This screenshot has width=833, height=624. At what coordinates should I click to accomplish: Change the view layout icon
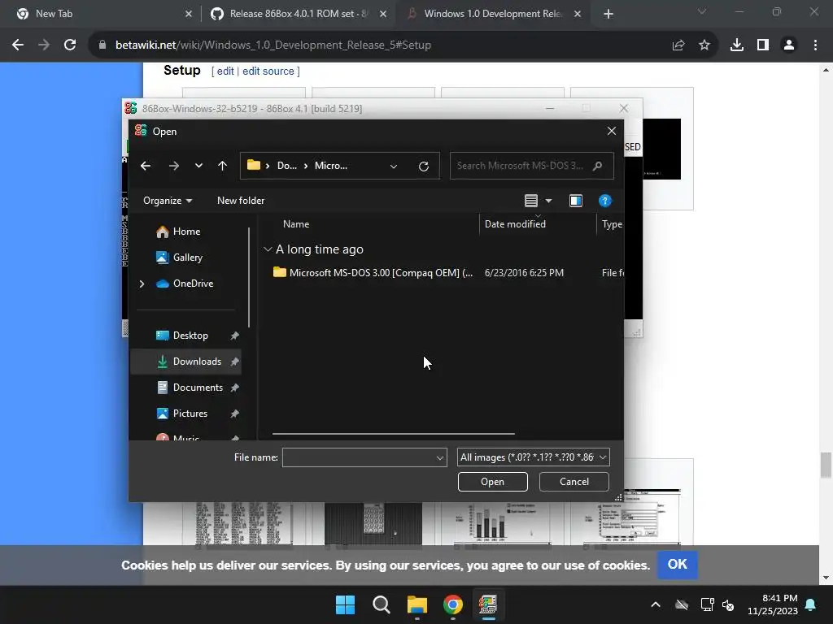(530, 201)
